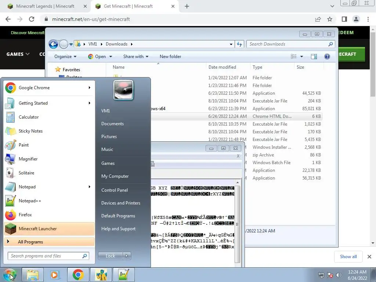Open Chrome tab search chevron
376x282 pixels.
click(x=332, y=6)
